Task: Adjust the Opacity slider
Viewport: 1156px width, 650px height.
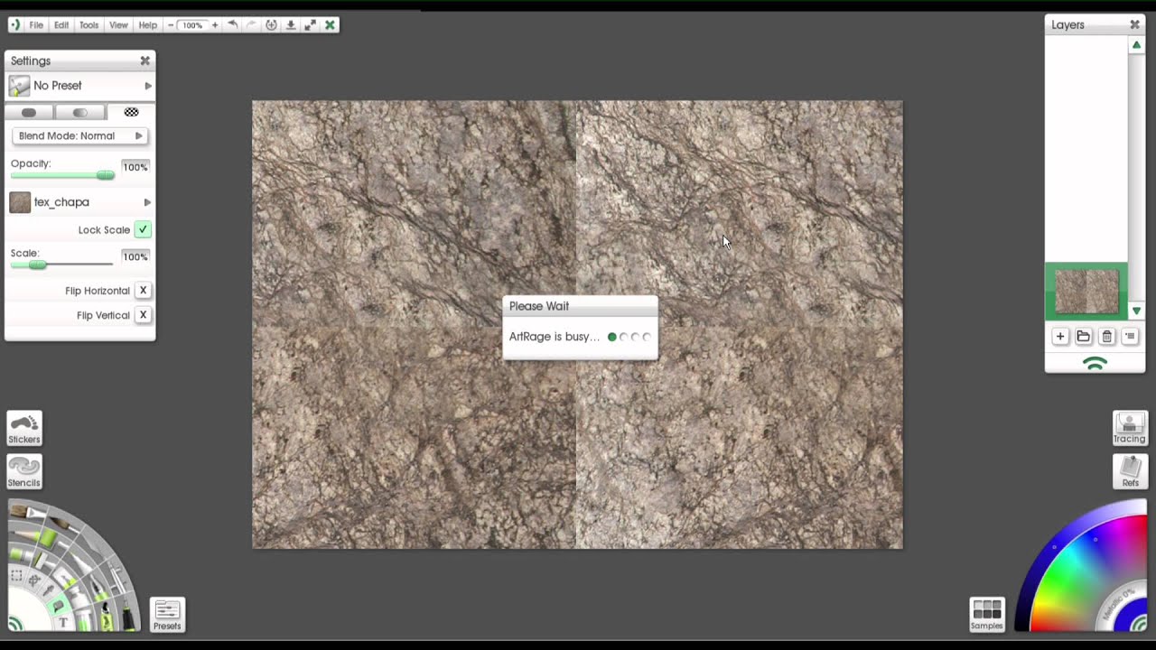Action: (x=62, y=175)
